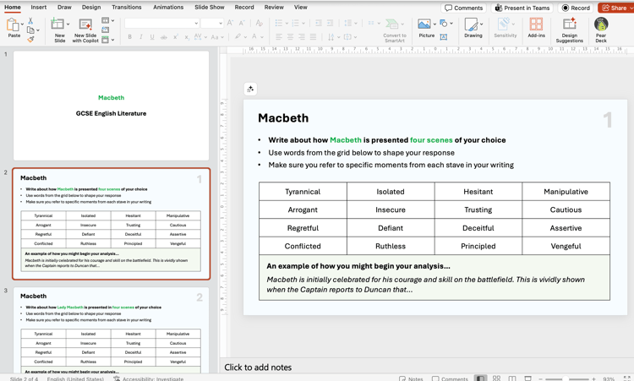Screen dimensions: 634x381
Task: Insert a Picture from the ribbon
Action: (424, 24)
